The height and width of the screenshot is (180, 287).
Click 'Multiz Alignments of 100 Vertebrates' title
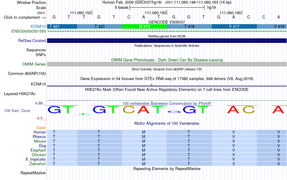pos(167,123)
